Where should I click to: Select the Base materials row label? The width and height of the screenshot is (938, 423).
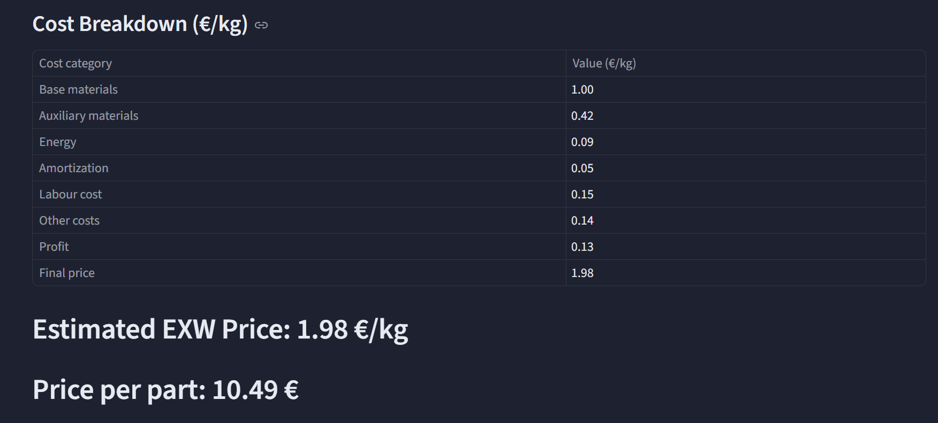(x=78, y=89)
